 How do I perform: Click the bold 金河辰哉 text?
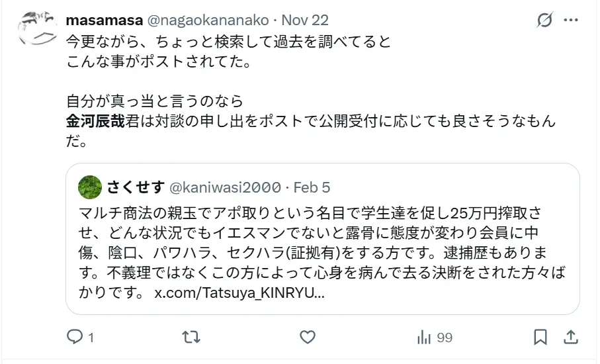click(x=95, y=122)
